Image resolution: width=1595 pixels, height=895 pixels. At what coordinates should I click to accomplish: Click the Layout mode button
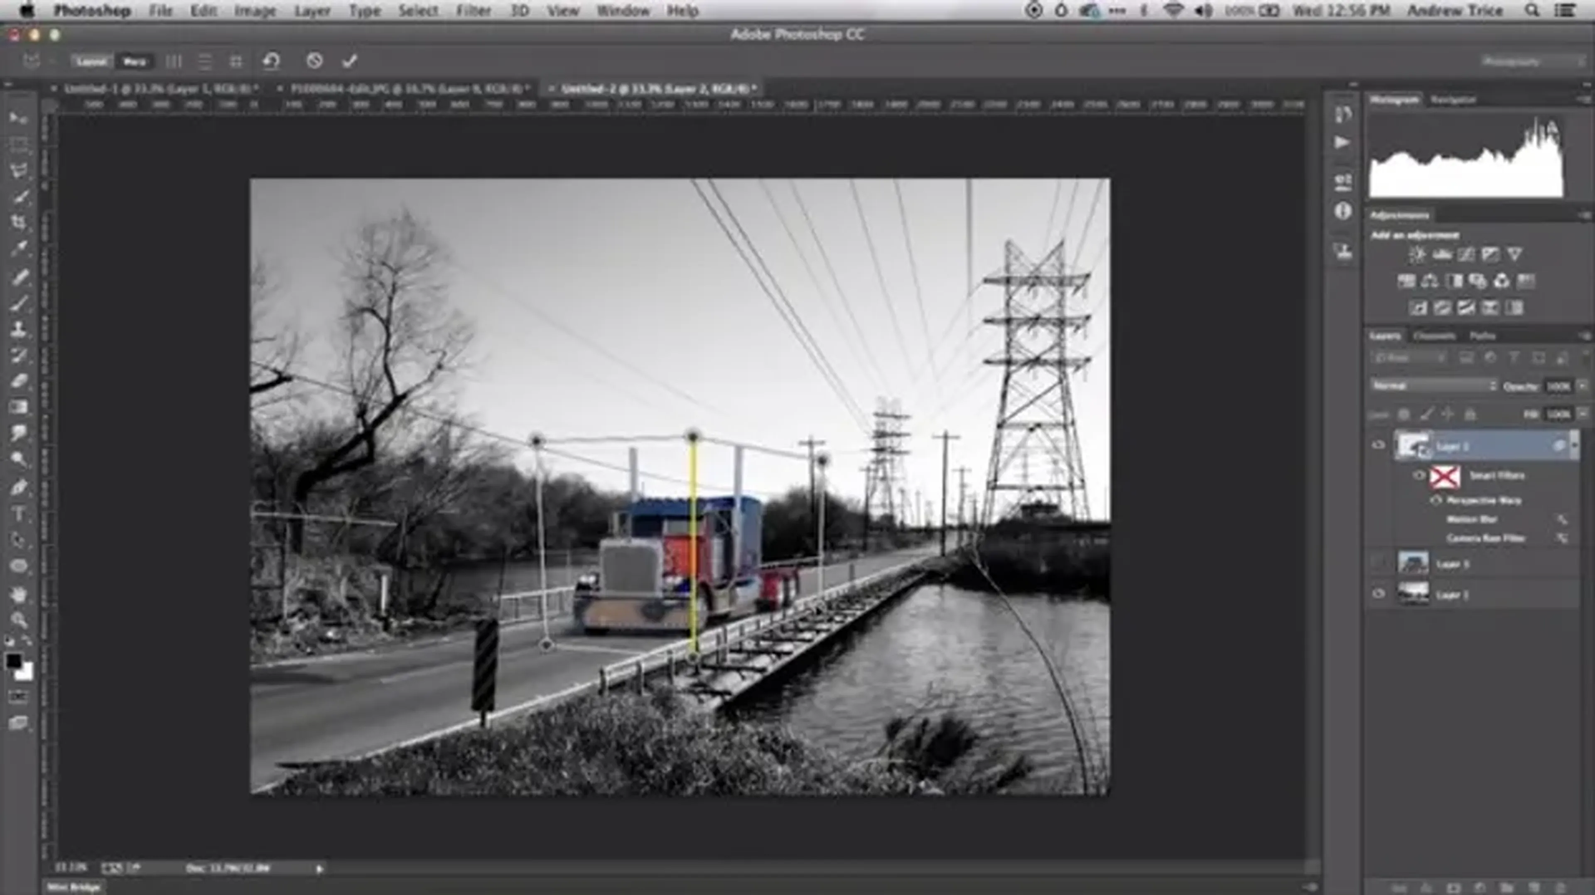(92, 61)
